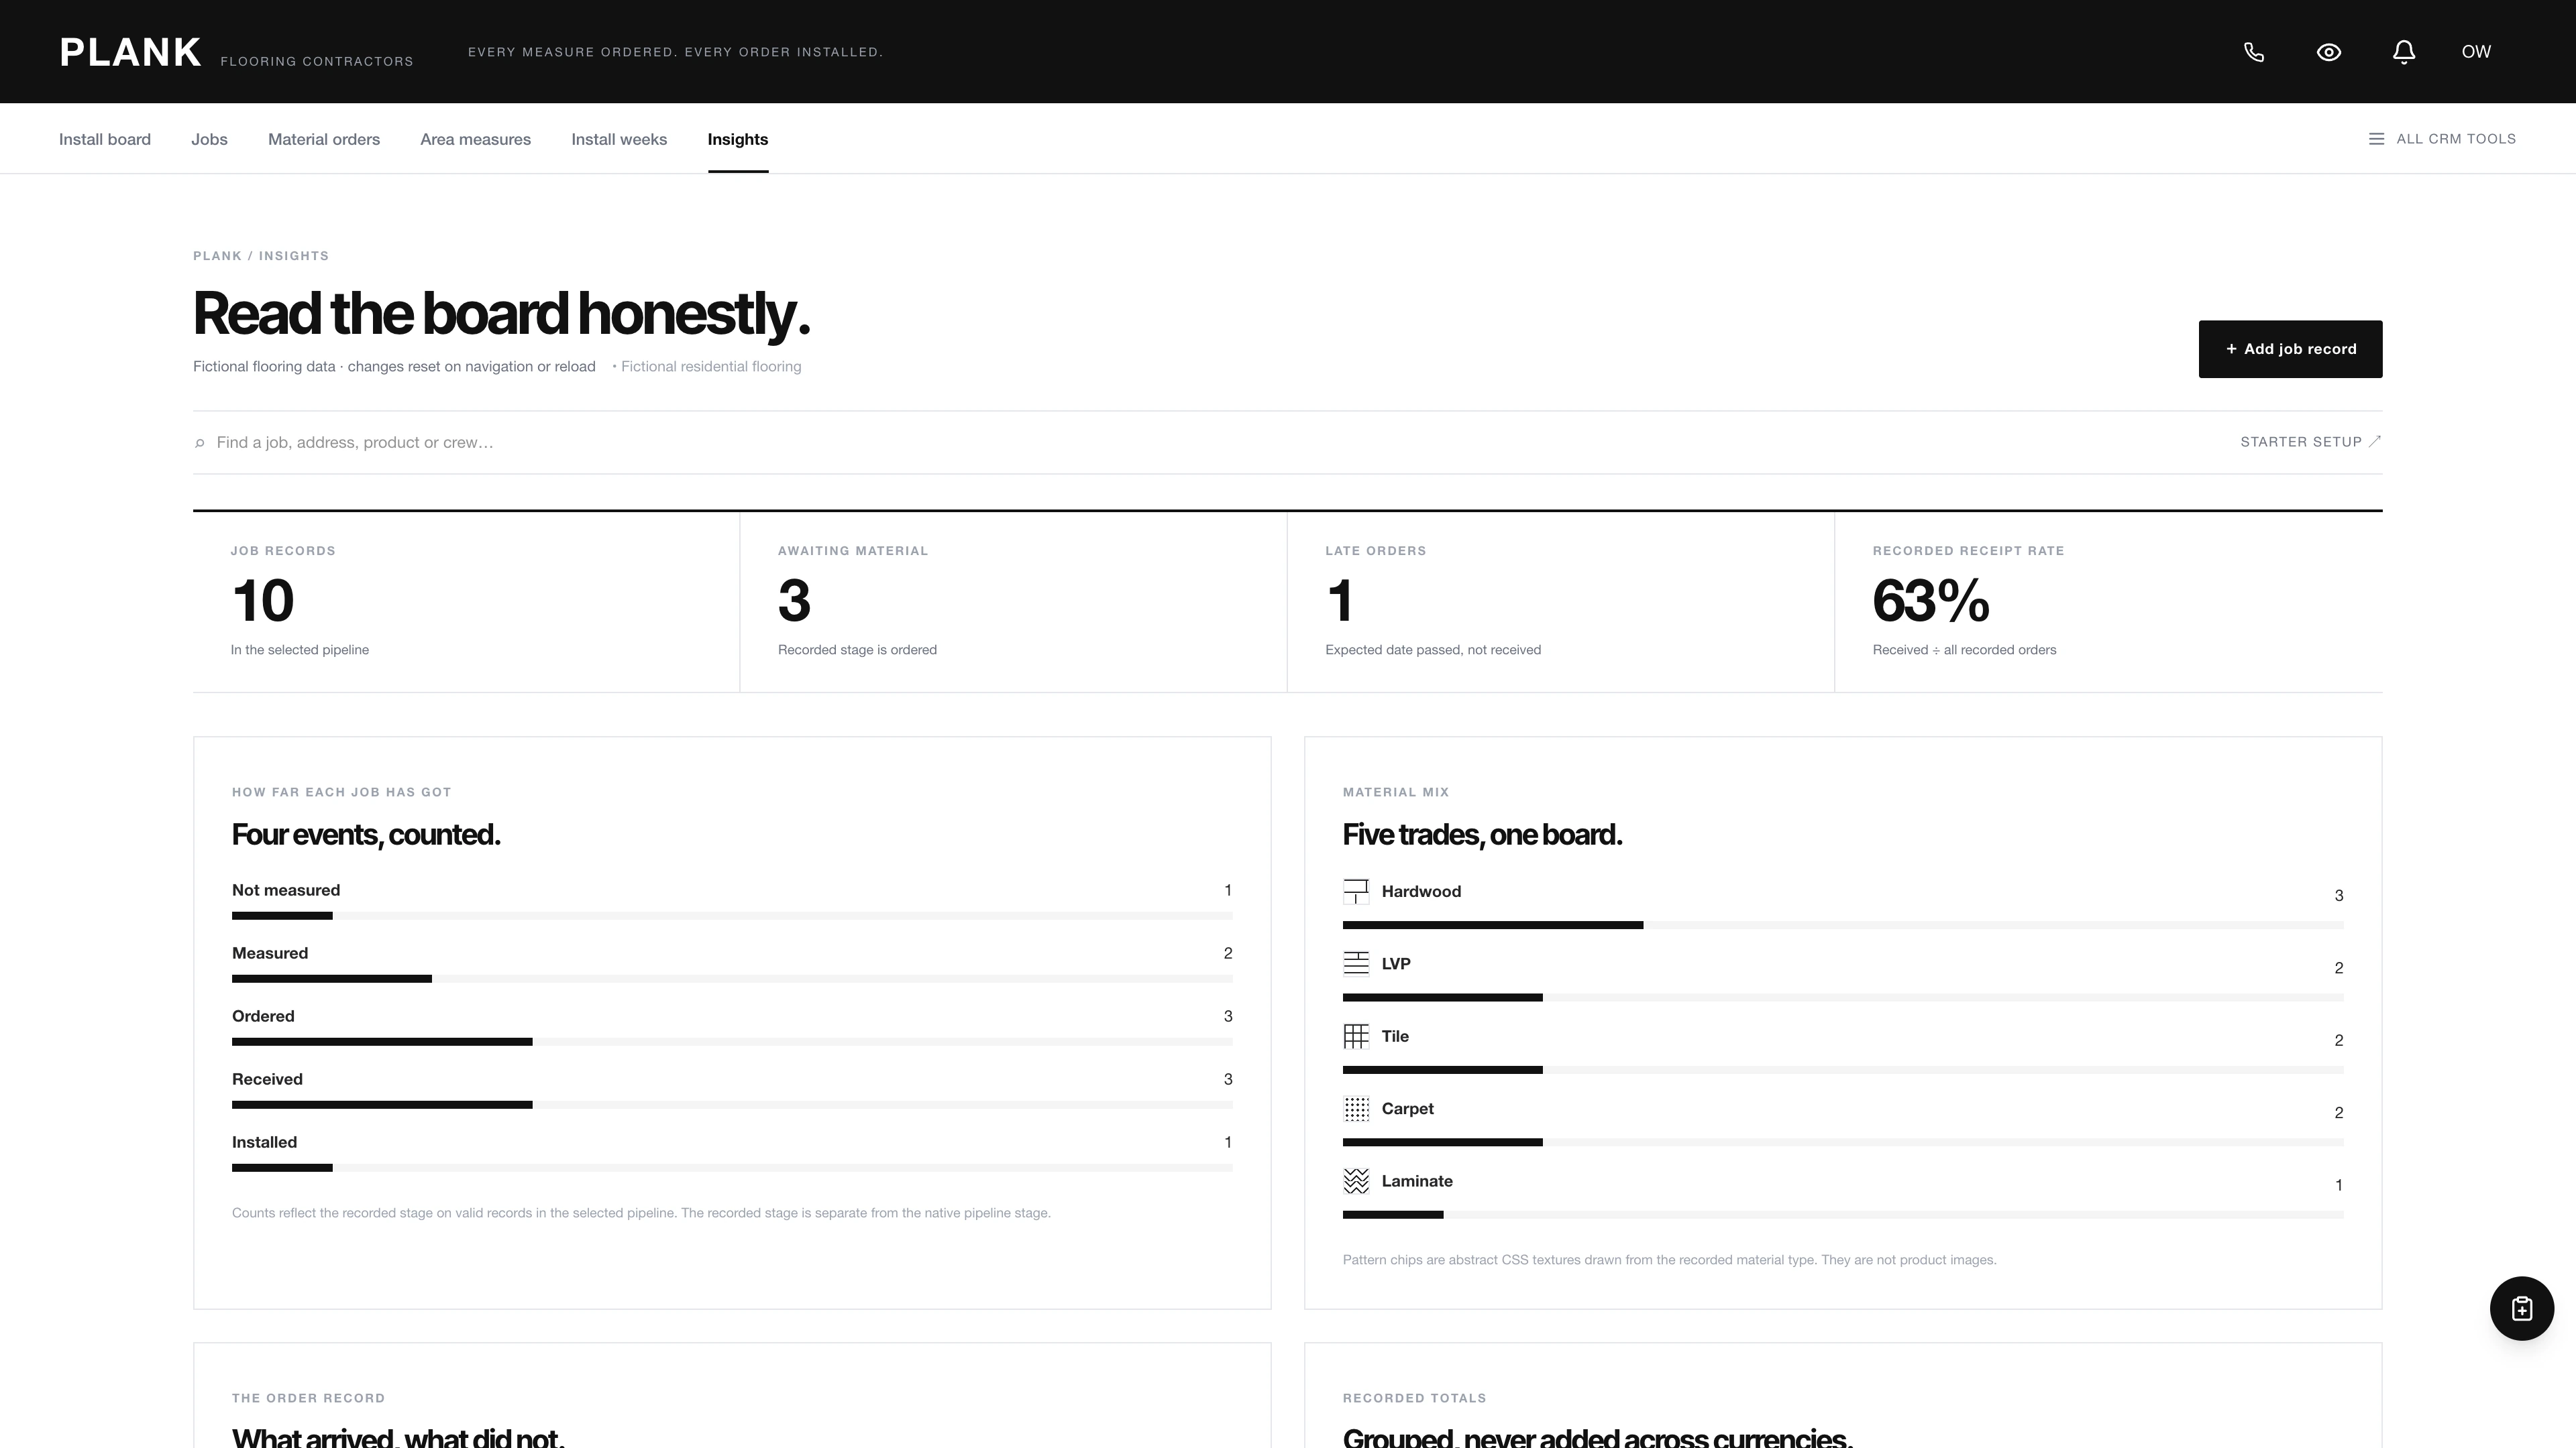The width and height of the screenshot is (2576, 1448).
Task: Open the OW user profile menu
Action: click(x=2476, y=52)
